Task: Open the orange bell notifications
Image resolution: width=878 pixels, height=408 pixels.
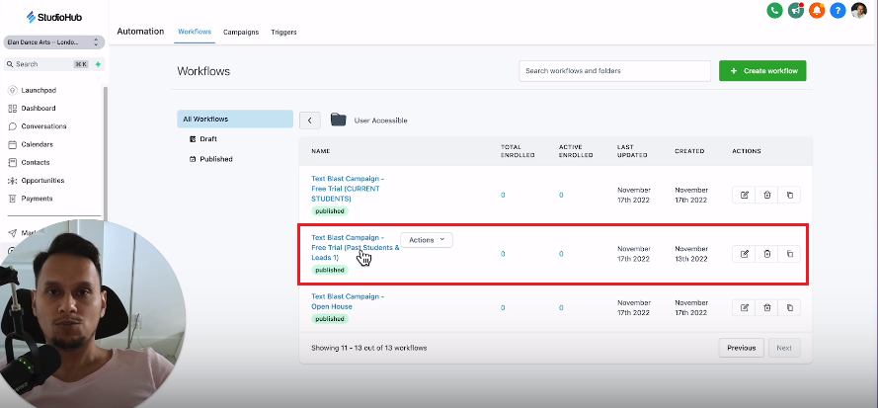Action: tap(817, 10)
